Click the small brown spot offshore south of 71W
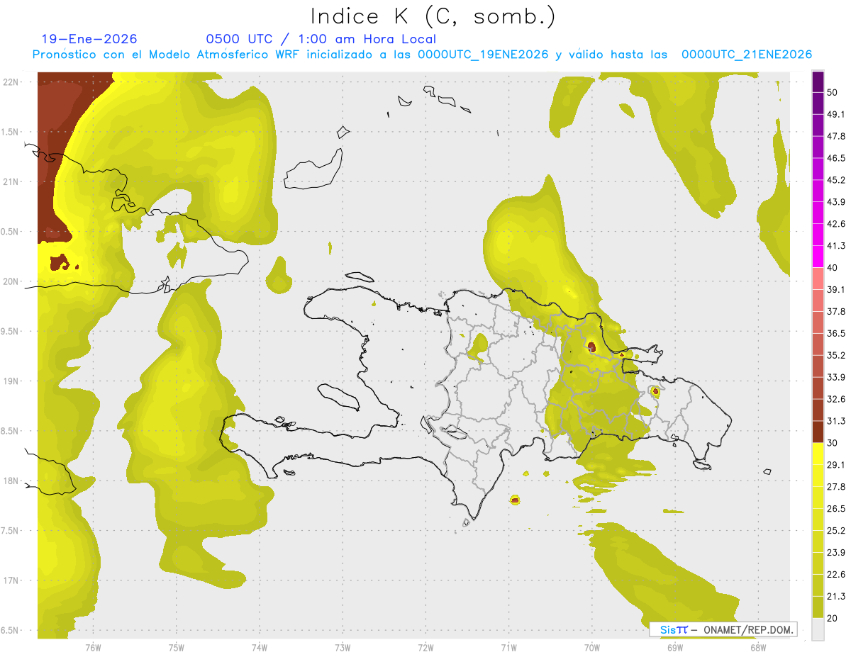 click(515, 500)
